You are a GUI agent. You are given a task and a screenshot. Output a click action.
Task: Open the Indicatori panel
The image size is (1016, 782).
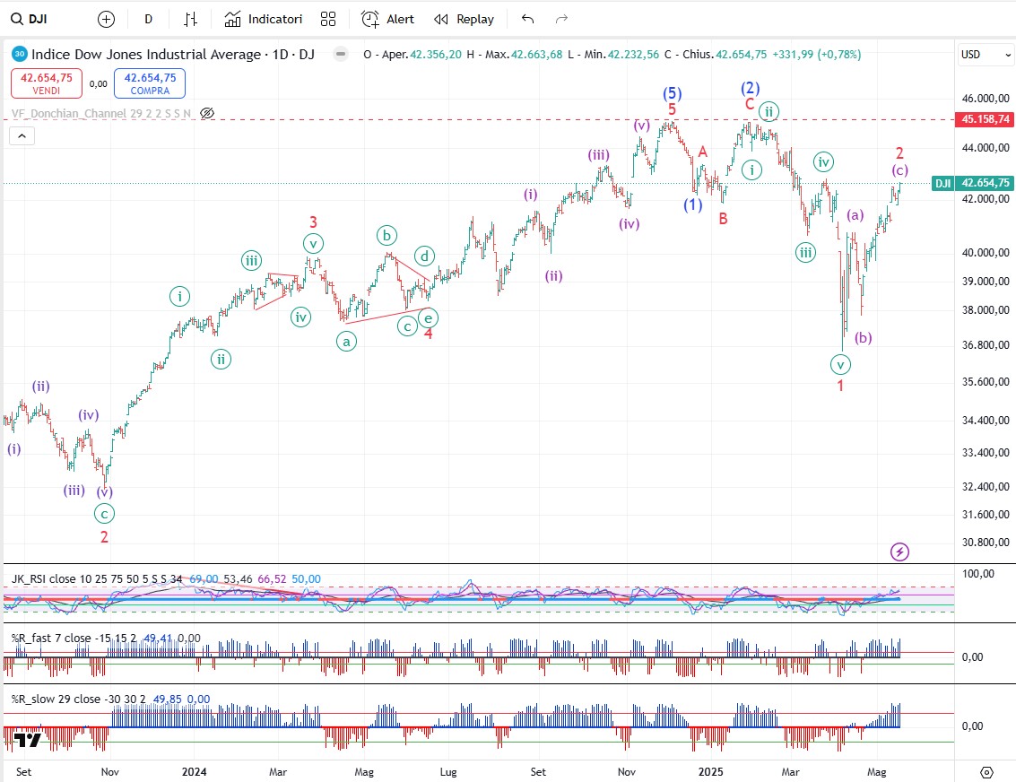[263, 20]
